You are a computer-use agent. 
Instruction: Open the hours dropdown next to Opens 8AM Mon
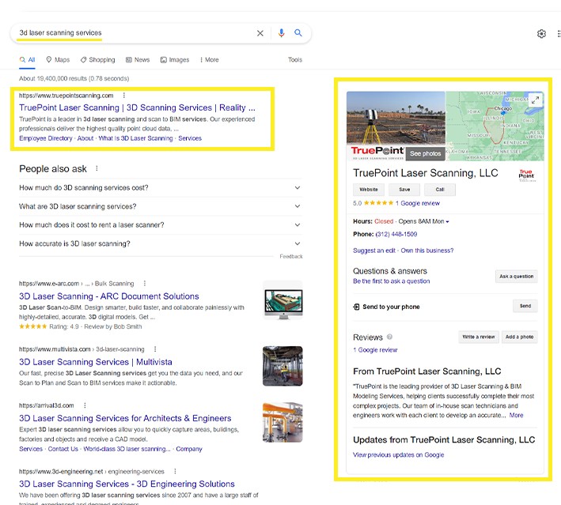pos(448,222)
